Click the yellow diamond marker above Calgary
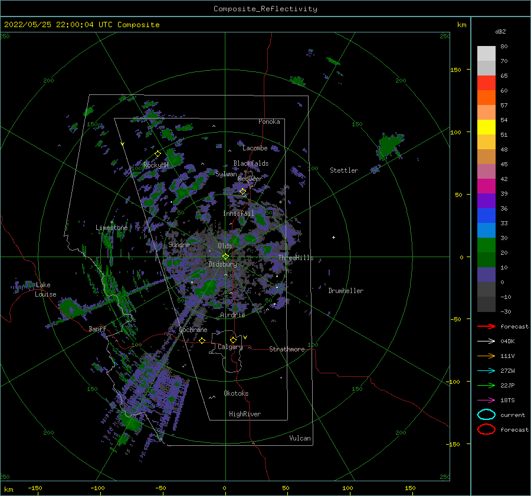The image size is (531, 496). click(233, 340)
